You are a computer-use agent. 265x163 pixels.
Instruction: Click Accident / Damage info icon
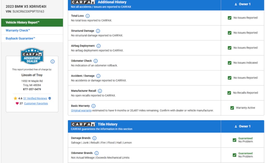pyautogui.click(x=98, y=76)
